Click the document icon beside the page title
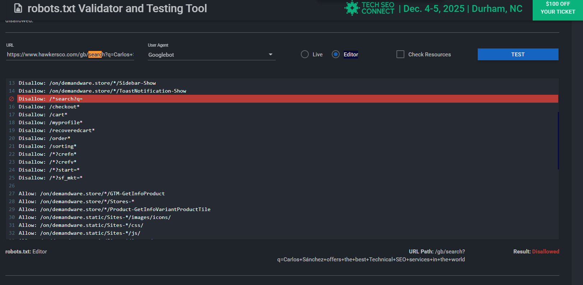583x285 pixels. [x=18, y=8]
